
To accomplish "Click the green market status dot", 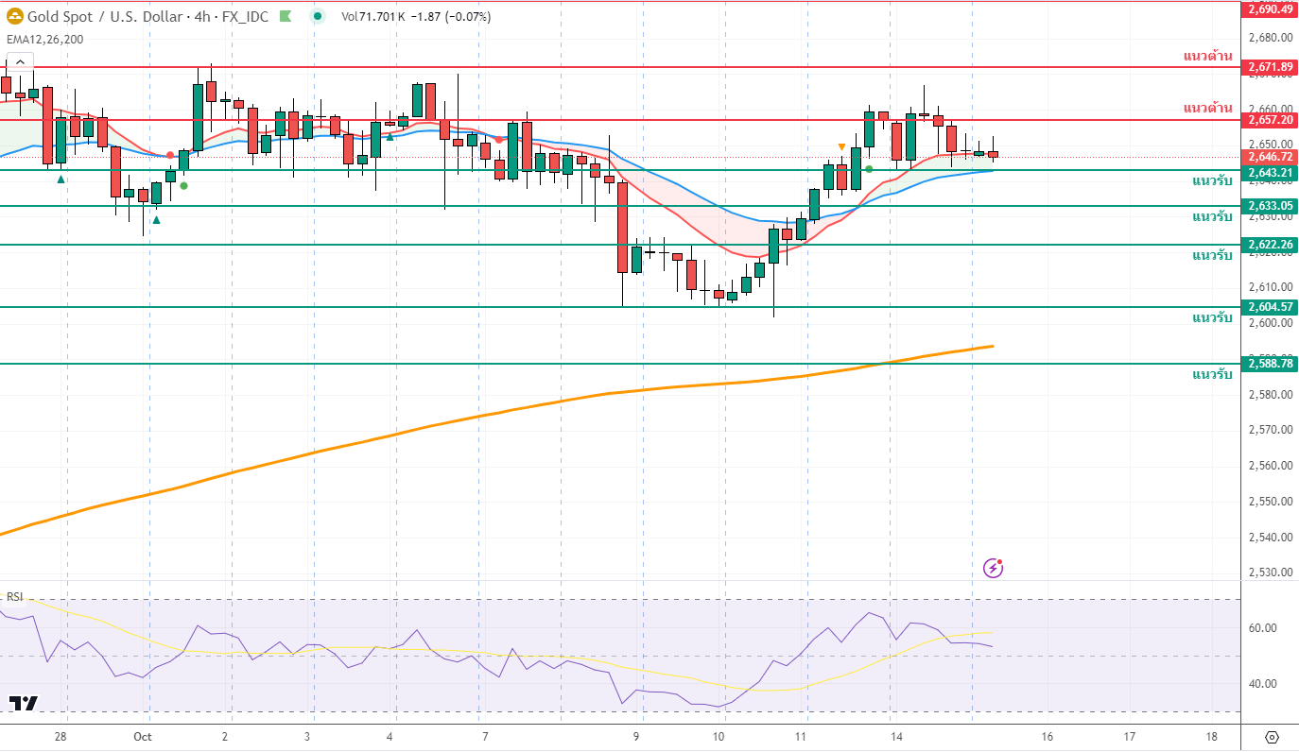I will click(x=318, y=16).
